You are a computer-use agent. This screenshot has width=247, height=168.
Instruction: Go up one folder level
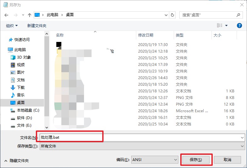(x=30, y=15)
